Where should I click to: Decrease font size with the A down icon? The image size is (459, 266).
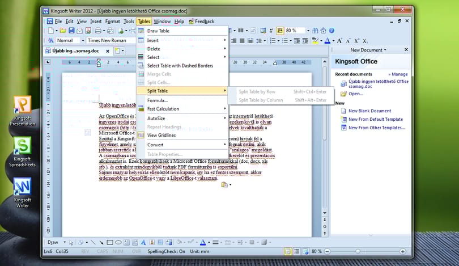[x=348, y=41]
